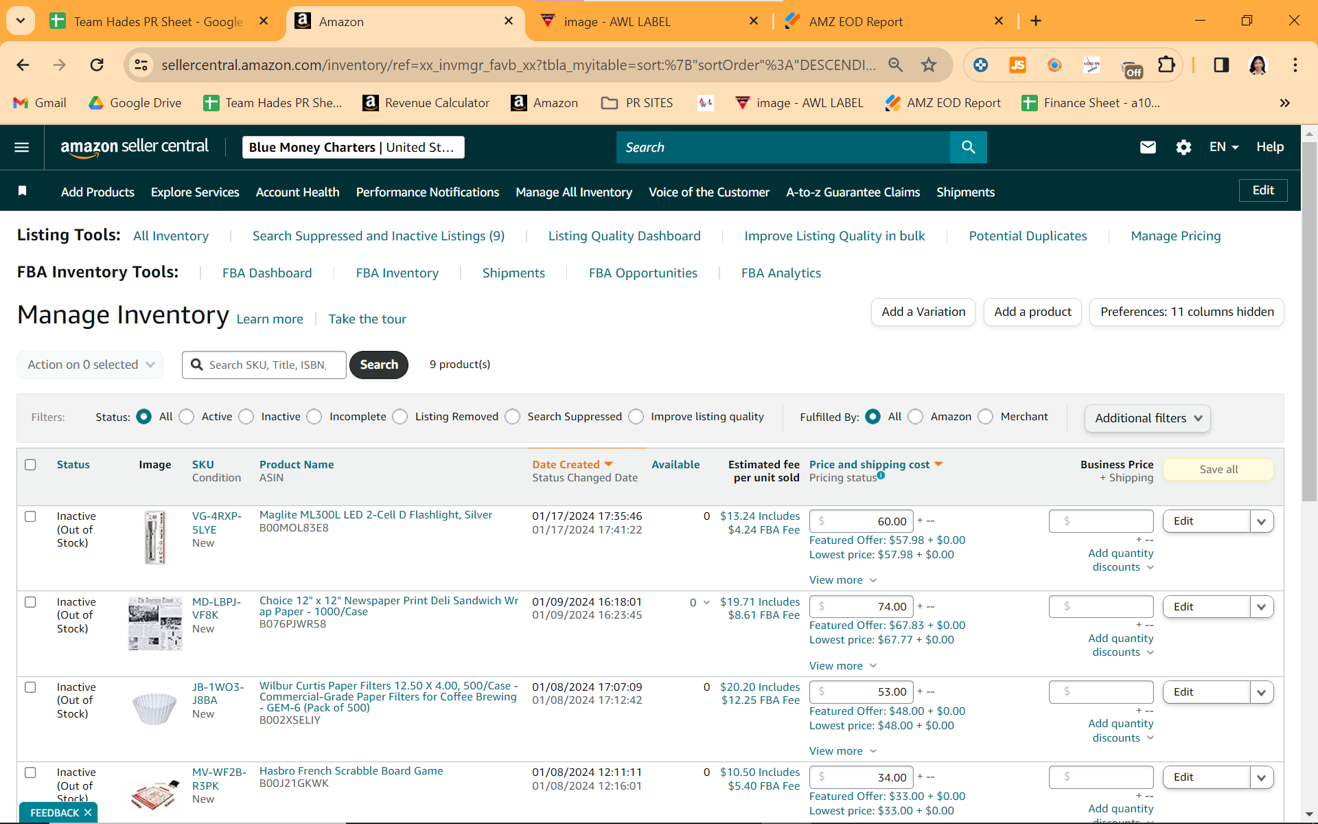Viewport: 1318px width, 824px height.
Task: Reload the current page
Action: point(97,65)
